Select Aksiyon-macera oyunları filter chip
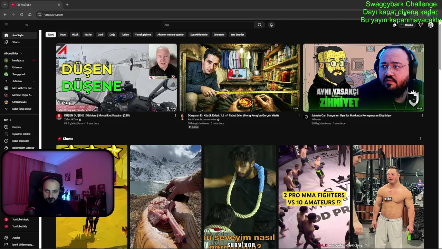The width and height of the screenshot is (442, 249). 171,35
